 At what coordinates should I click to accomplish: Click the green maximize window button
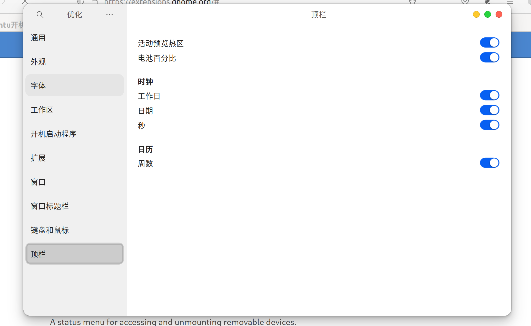pyautogui.click(x=487, y=15)
